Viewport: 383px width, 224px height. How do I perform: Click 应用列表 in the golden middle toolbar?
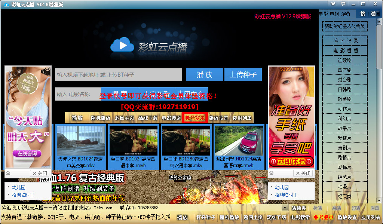coord(242,118)
